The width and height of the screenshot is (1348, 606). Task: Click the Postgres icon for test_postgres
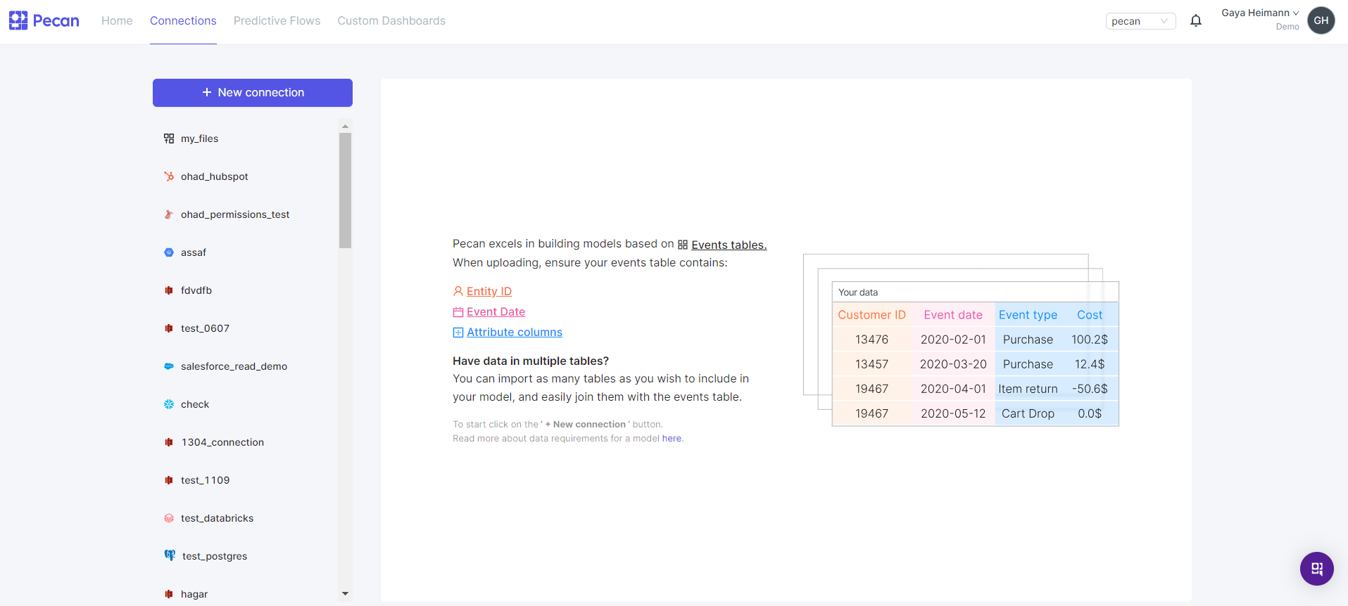[x=170, y=555]
